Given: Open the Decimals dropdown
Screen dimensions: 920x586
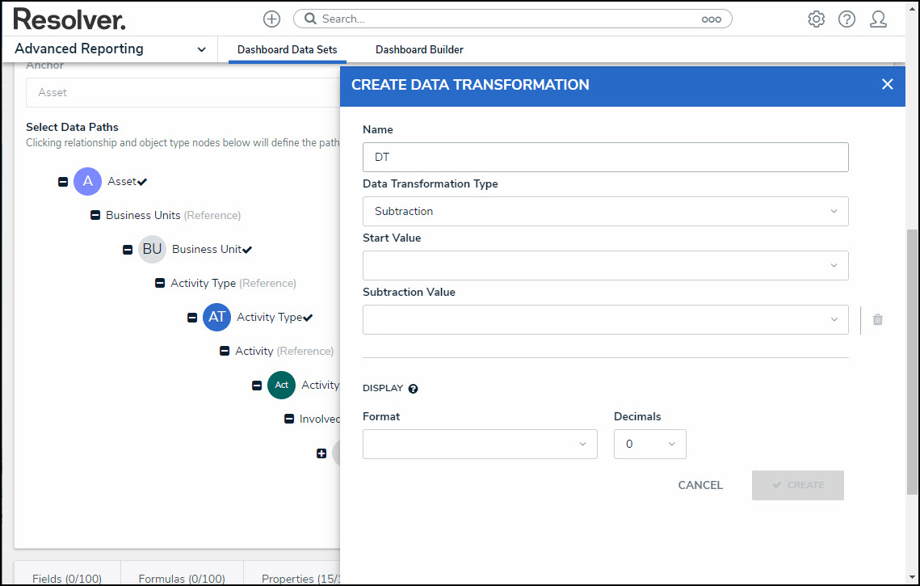Looking at the screenshot, I should (x=649, y=444).
